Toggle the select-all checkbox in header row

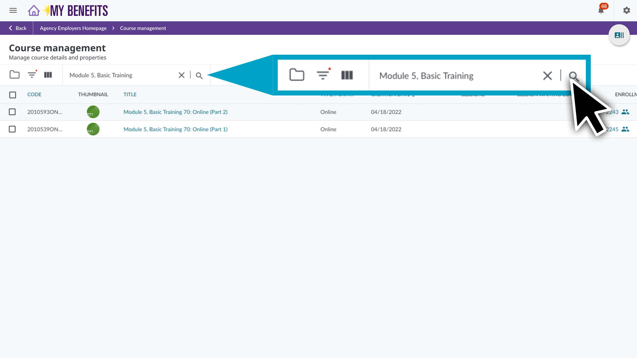point(13,95)
